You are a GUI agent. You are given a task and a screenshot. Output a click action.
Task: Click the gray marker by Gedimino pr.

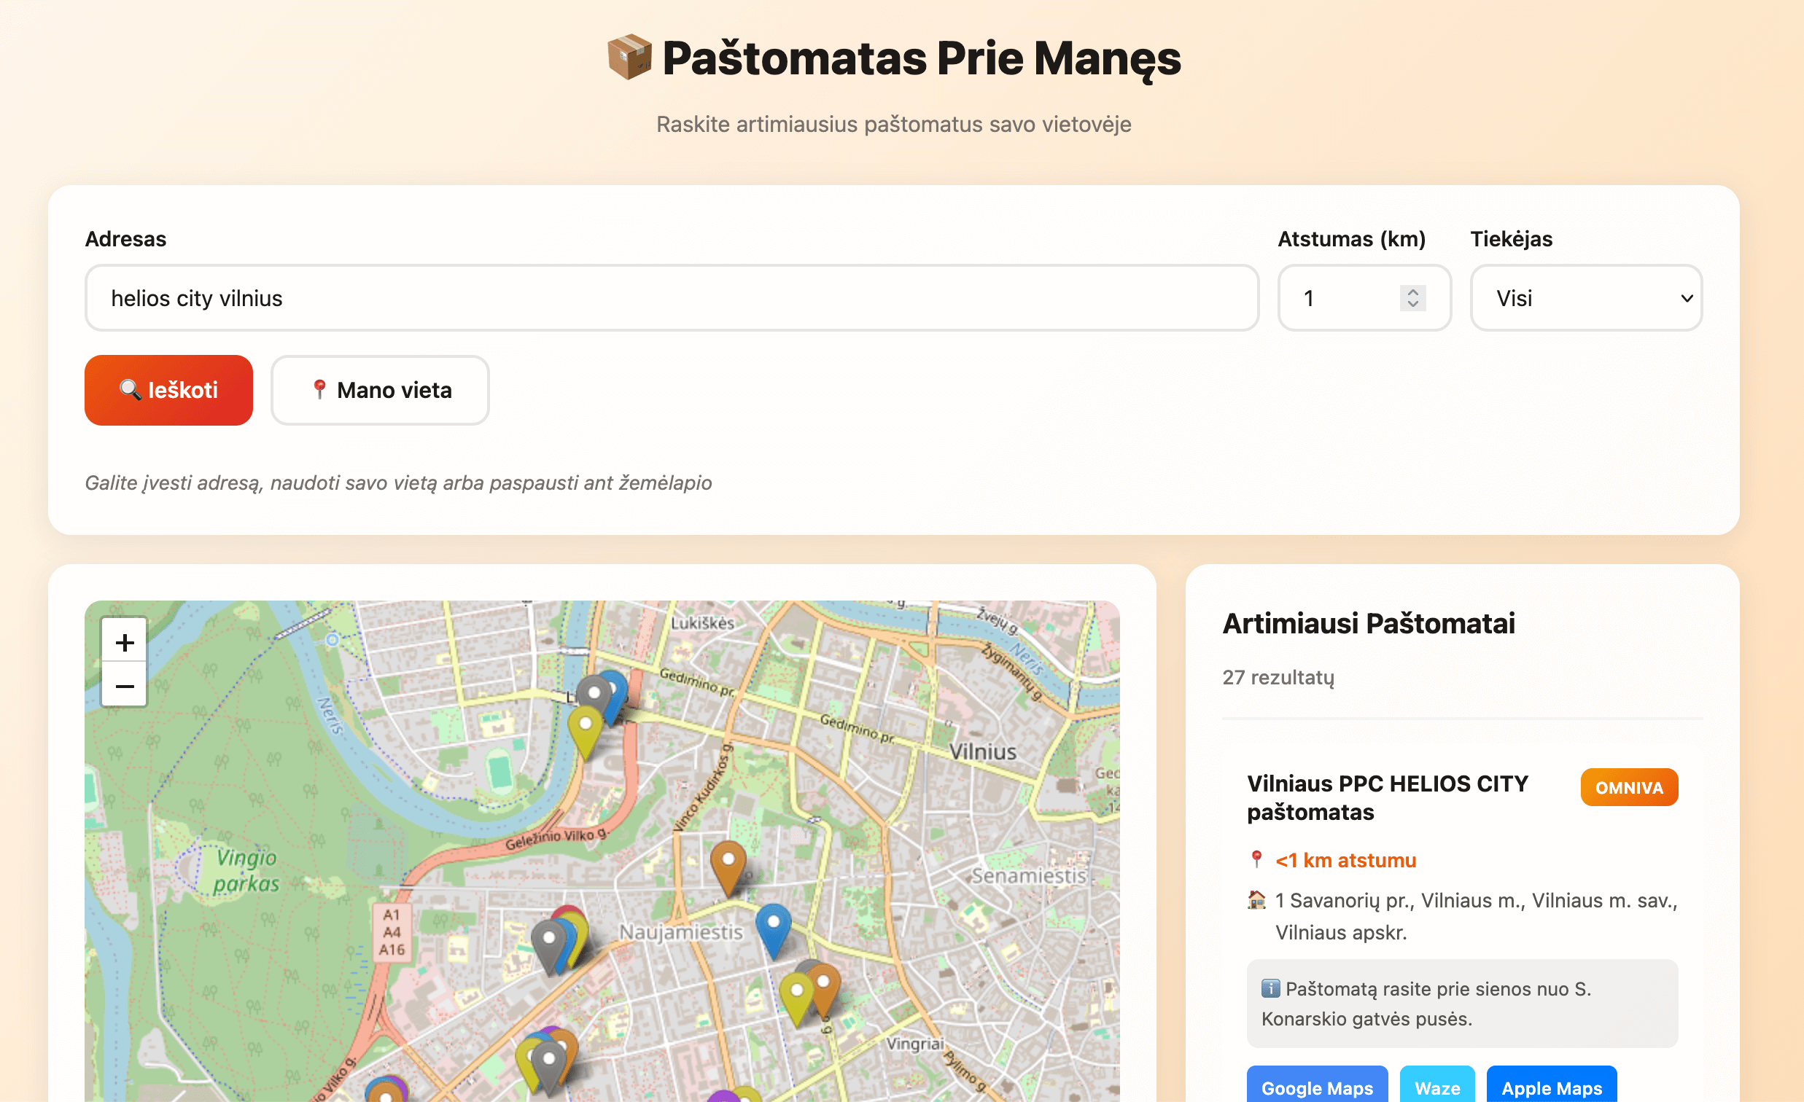point(593,693)
